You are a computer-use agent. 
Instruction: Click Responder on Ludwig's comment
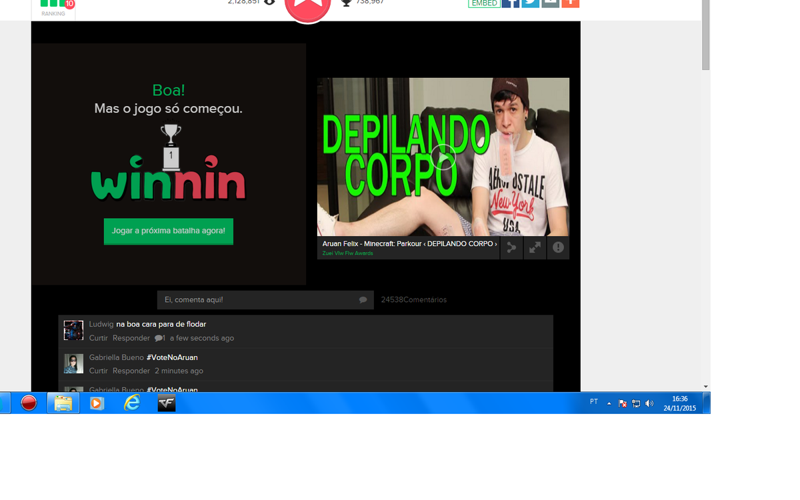131,338
